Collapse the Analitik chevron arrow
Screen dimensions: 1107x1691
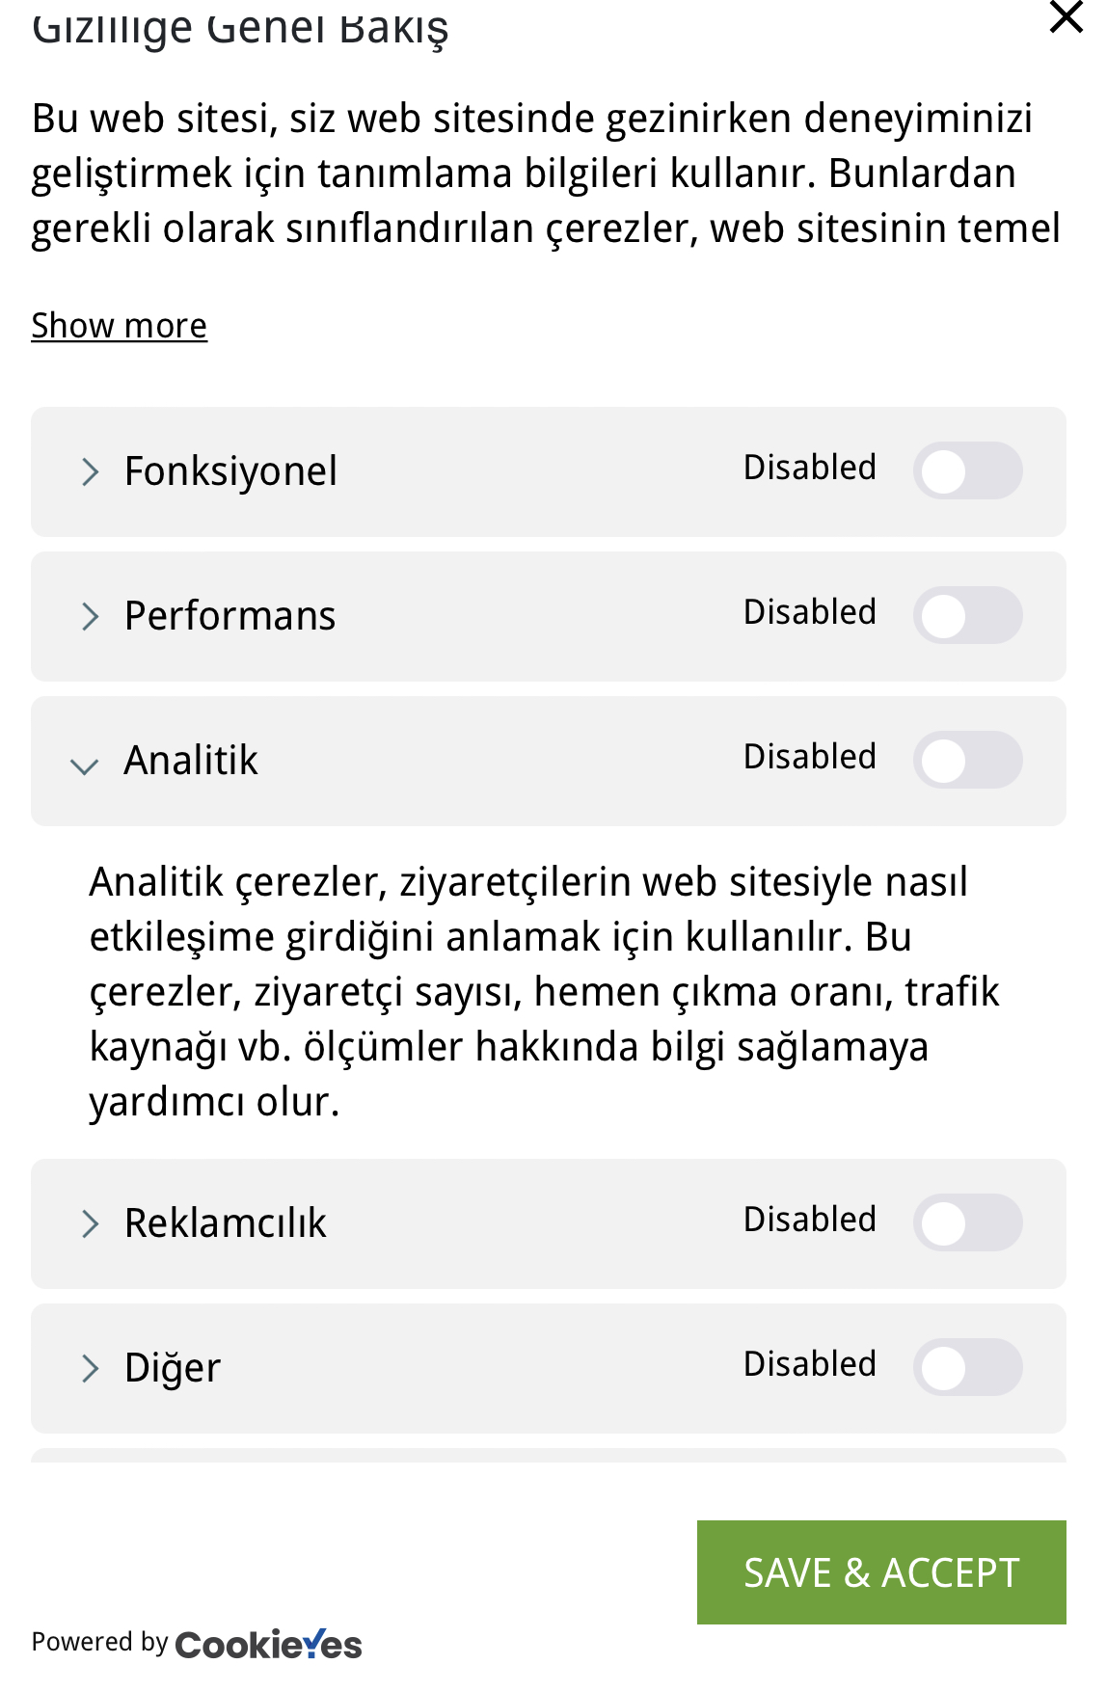tap(85, 765)
